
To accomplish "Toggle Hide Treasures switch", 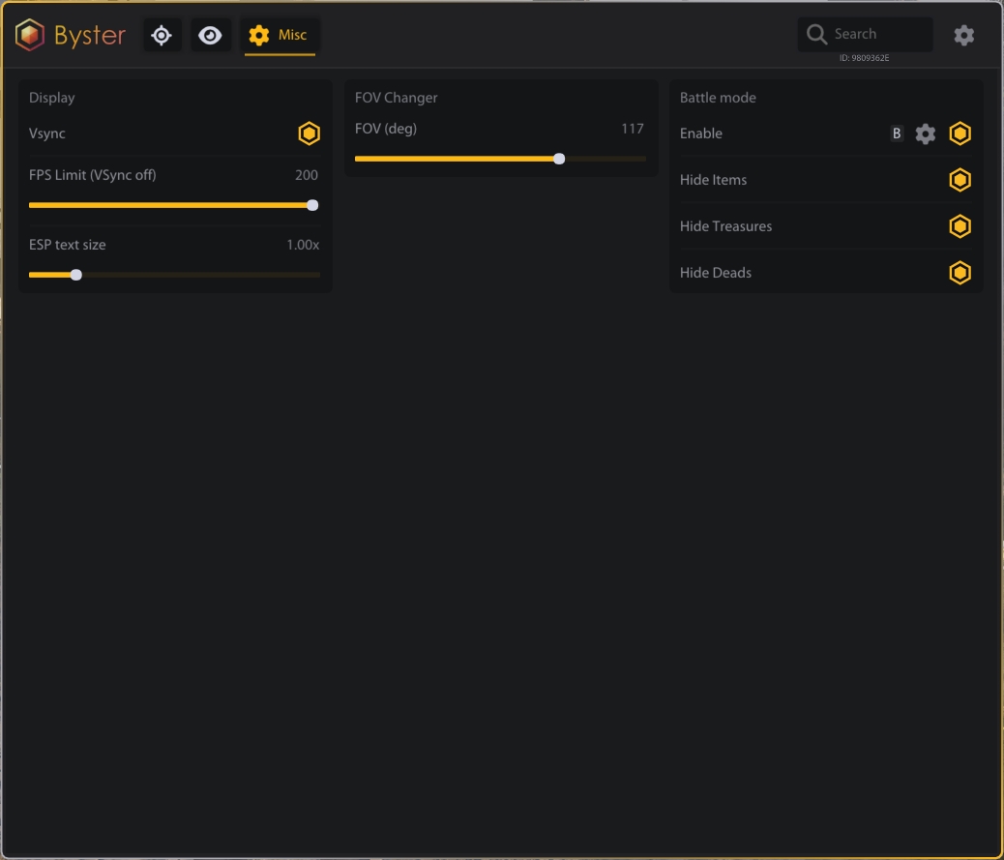I will point(960,226).
